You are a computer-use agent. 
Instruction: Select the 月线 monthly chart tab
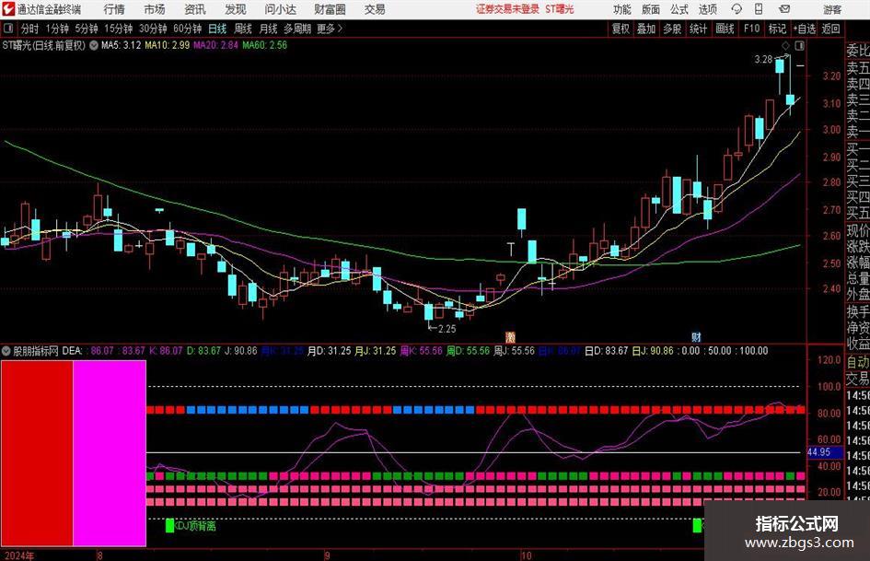point(268,29)
